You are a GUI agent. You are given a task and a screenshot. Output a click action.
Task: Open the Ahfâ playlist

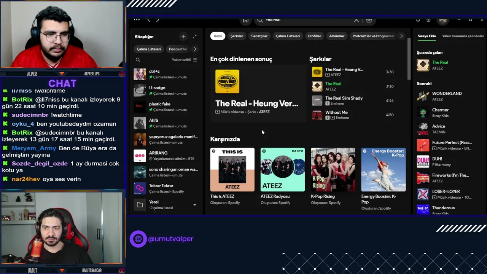coord(166,123)
